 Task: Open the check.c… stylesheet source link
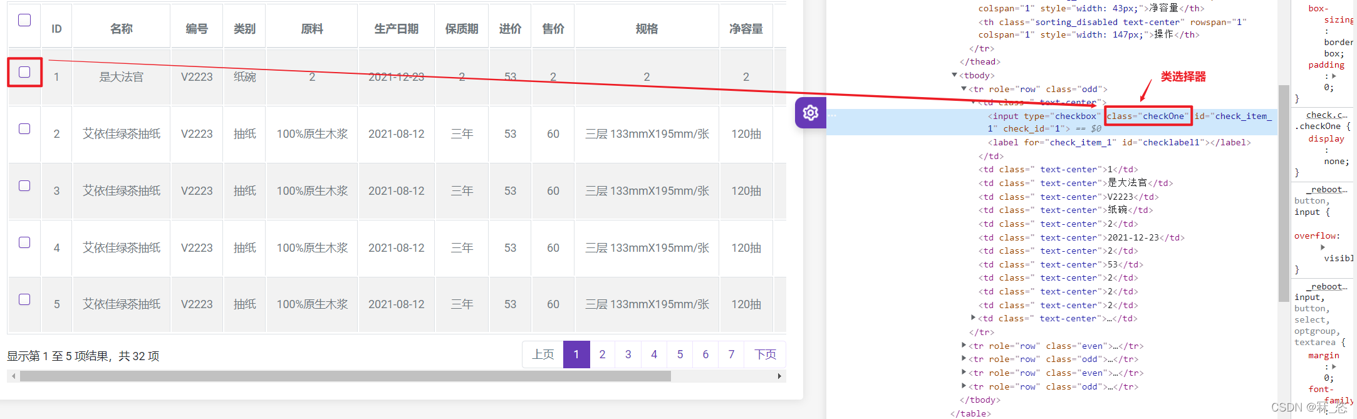[1327, 115]
